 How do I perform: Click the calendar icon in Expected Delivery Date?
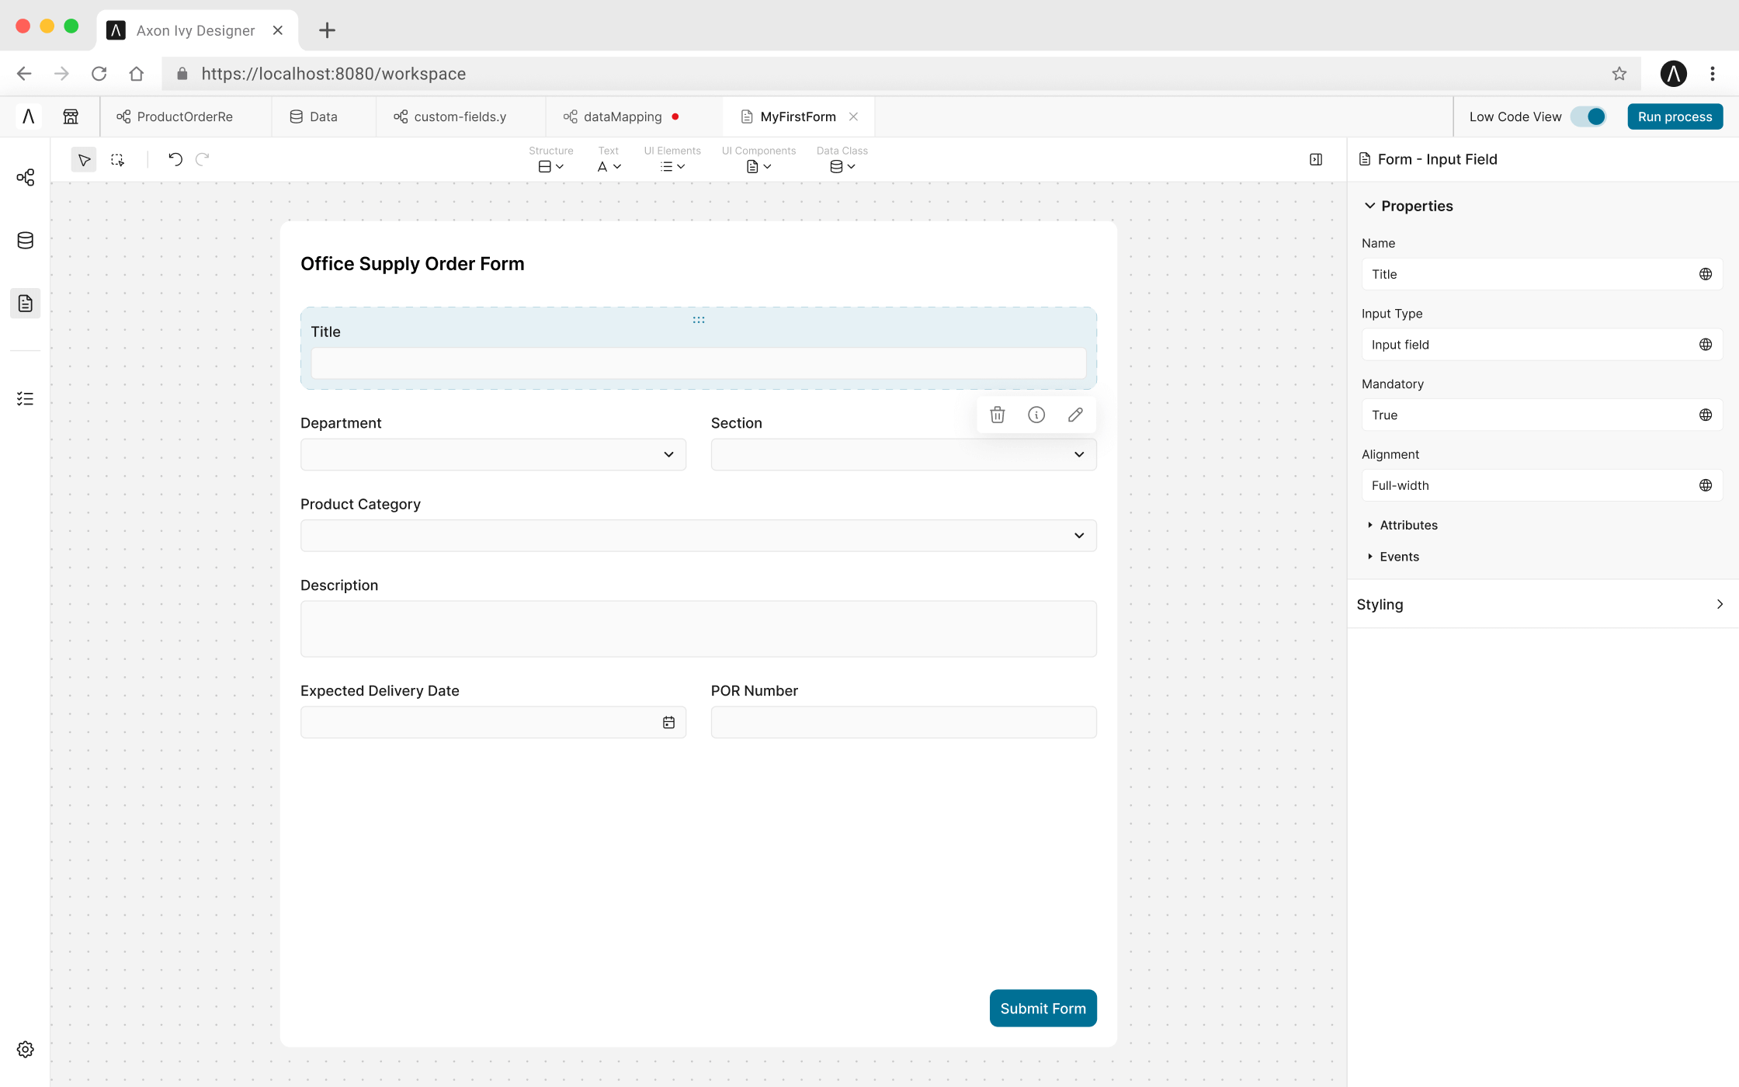[668, 722]
